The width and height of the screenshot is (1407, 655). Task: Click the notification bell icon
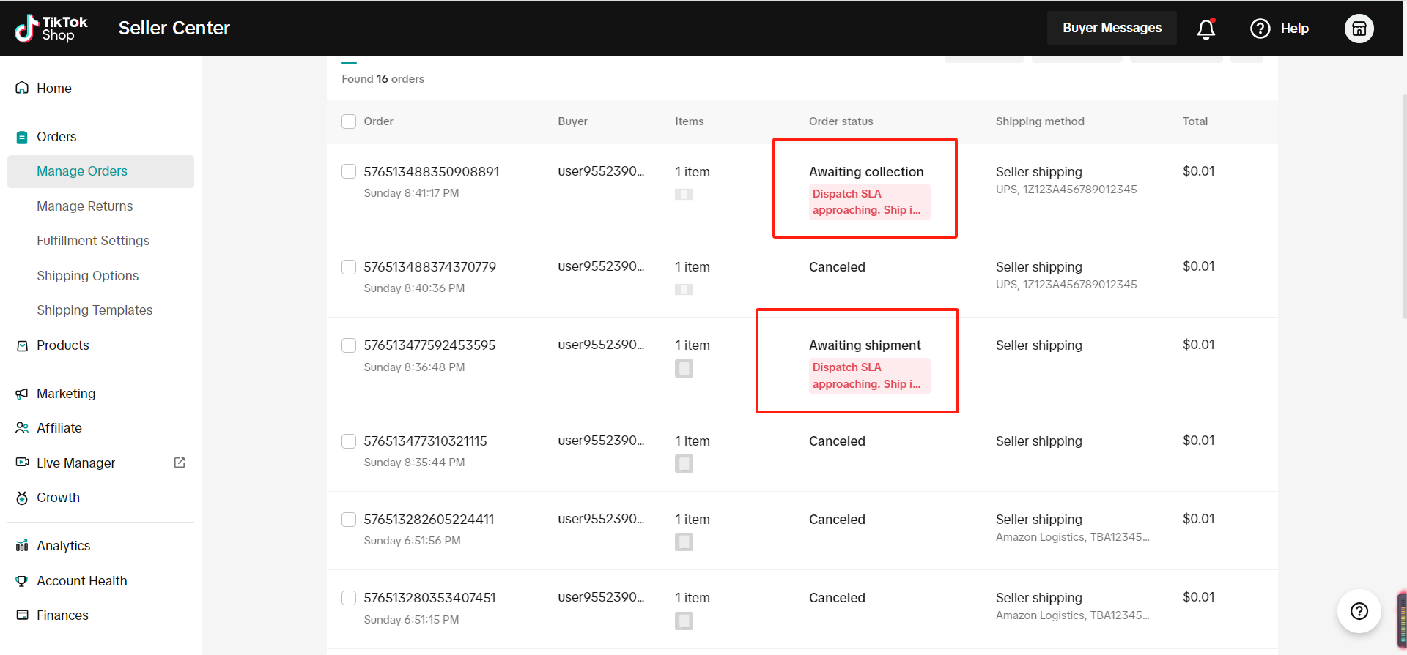tap(1205, 29)
